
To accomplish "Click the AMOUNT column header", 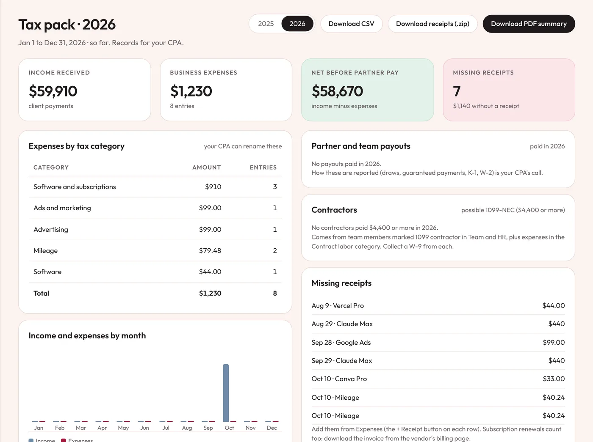I will (207, 167).
